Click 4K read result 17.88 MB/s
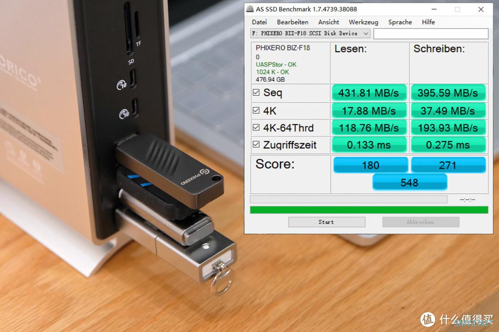Image resolution: width=499 pixels, height=332 pixels. tap(369, 111)
